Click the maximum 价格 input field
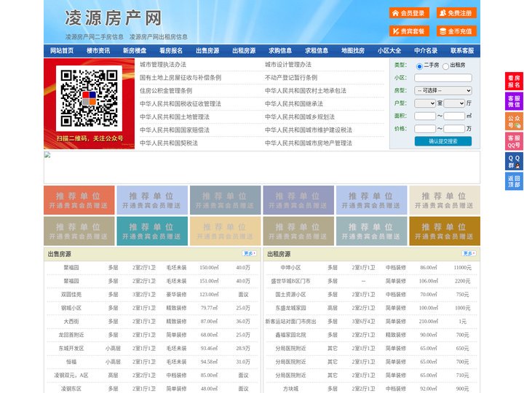The height and width of the screenshot is (393, 524). [x=454, y=129]
